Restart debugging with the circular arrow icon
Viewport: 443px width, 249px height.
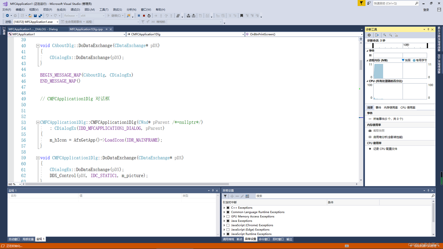click(149, 16)
